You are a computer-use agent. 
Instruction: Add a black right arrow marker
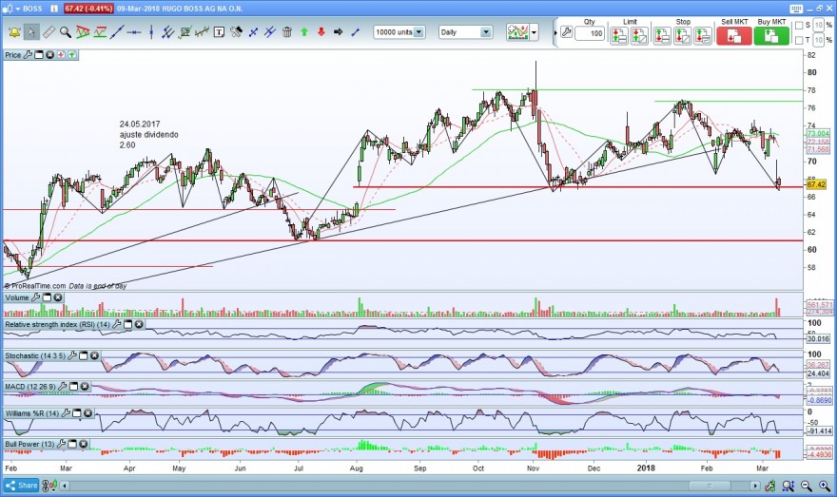pos(338,32)
